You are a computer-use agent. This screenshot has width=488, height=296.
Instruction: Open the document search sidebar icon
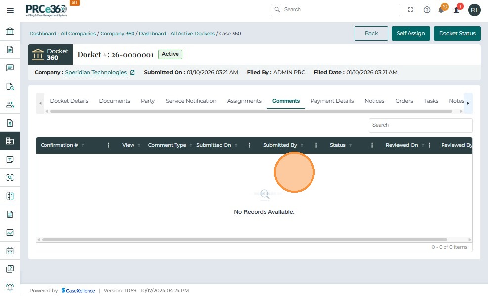pyautogui.click(x=10, y=86)
